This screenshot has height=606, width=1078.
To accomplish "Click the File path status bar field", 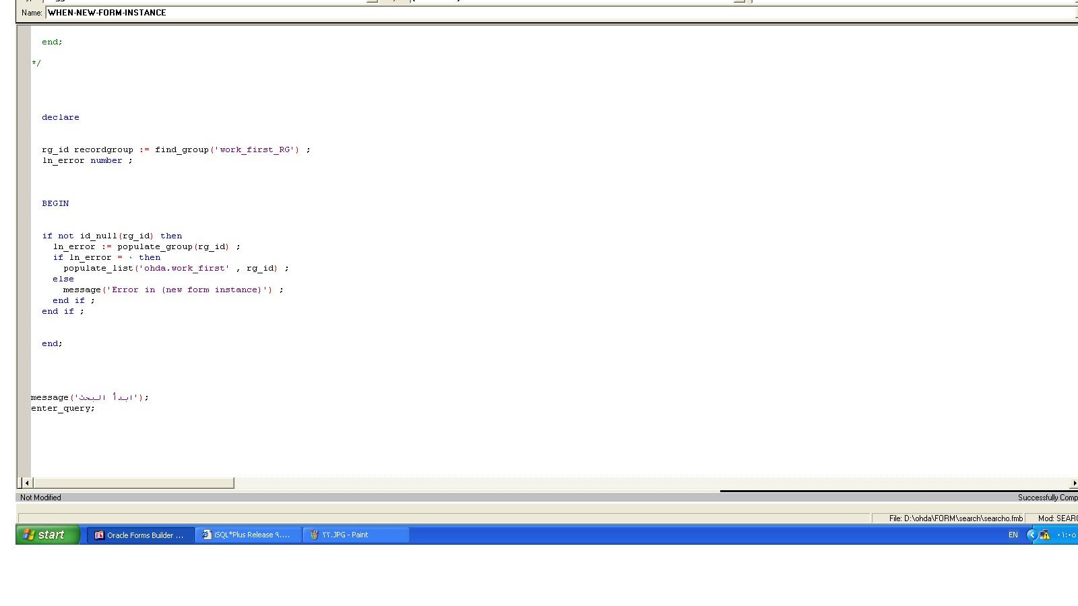I will click(x=955, y=518).
